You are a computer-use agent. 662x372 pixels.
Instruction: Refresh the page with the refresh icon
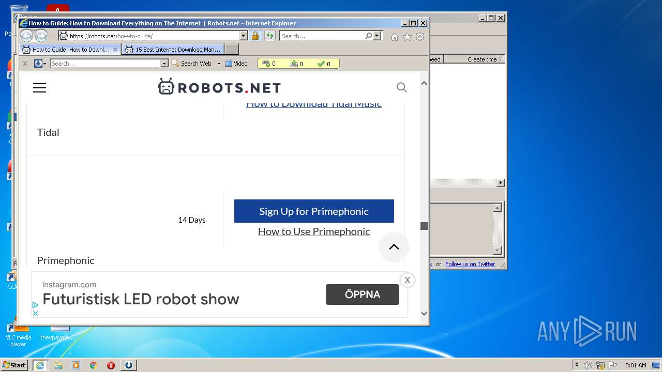(x=270, y=36)
